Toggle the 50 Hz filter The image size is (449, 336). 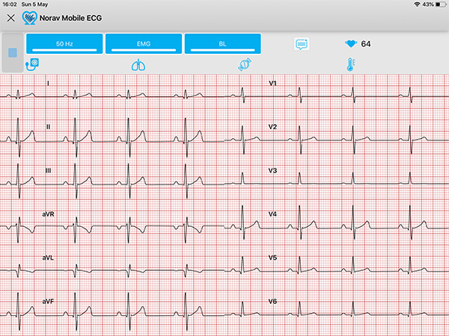click(x=64, y=44)
